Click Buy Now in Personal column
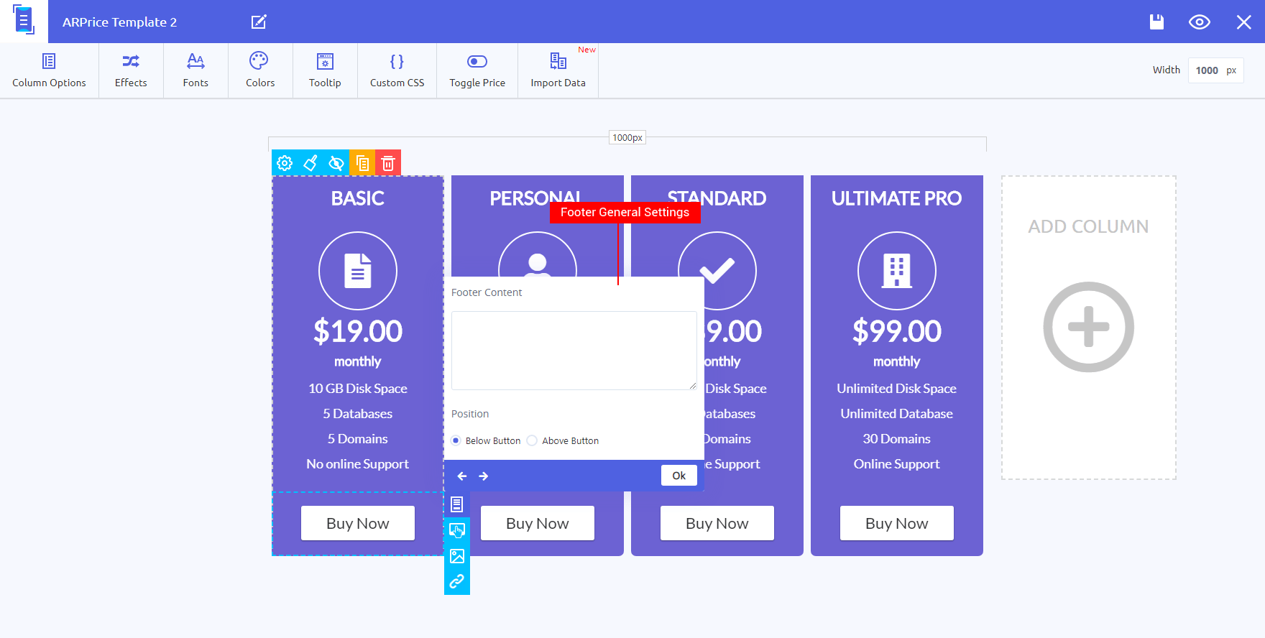The width and height of the screenshot is (1265, 638). (538, 523)
